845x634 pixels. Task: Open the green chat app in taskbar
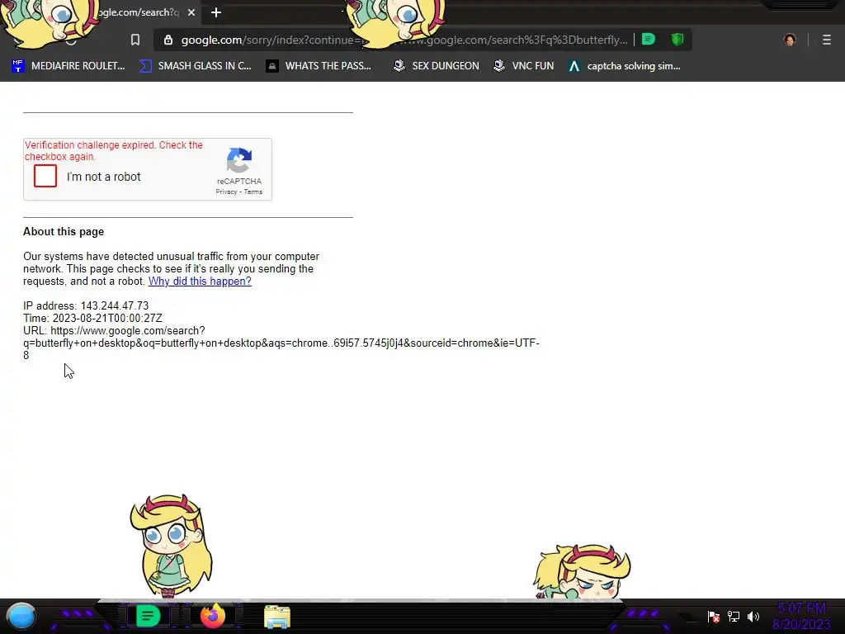[x=148, y=616]
